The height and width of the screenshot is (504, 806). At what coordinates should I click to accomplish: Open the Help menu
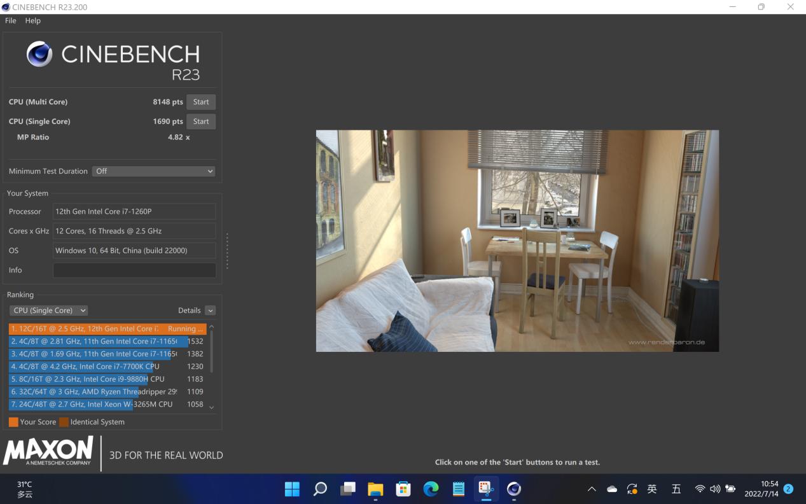32,20
